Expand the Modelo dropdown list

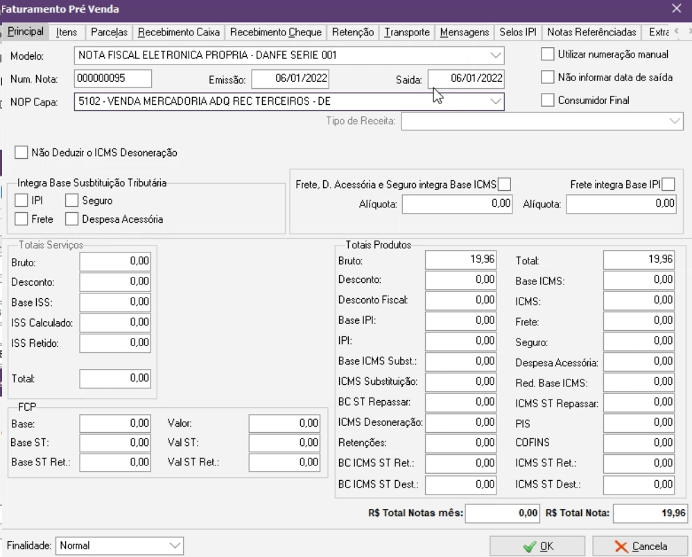click(496, 55)
